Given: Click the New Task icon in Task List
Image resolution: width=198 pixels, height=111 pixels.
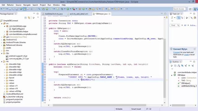Looking at the screenshot, I should tap(172, 18).
